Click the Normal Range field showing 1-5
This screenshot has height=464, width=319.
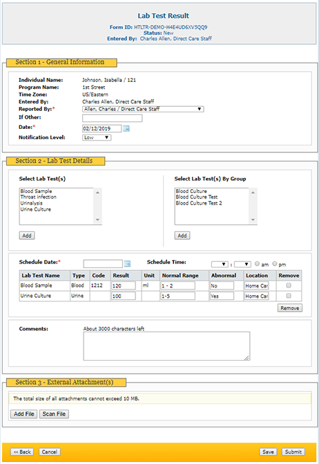[178, 296]
